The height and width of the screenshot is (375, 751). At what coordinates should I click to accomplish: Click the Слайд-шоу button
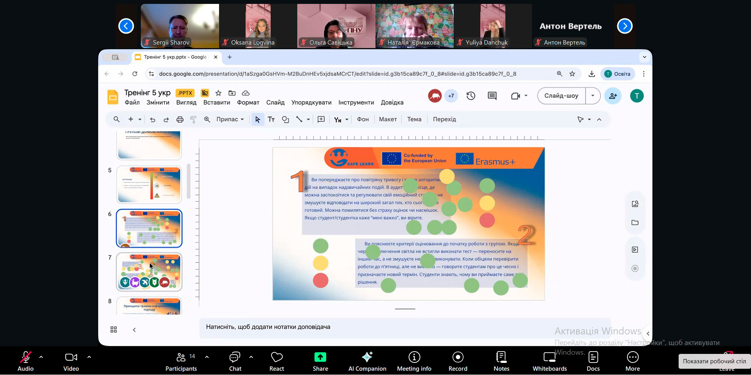pyautogui.click(x=561, y=96)
